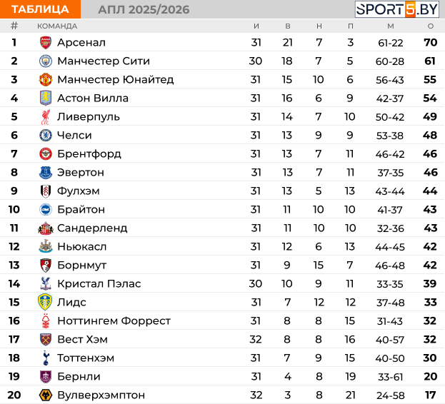Click the team name Брентфорд
445x404 pixels.
click(89, 153)
